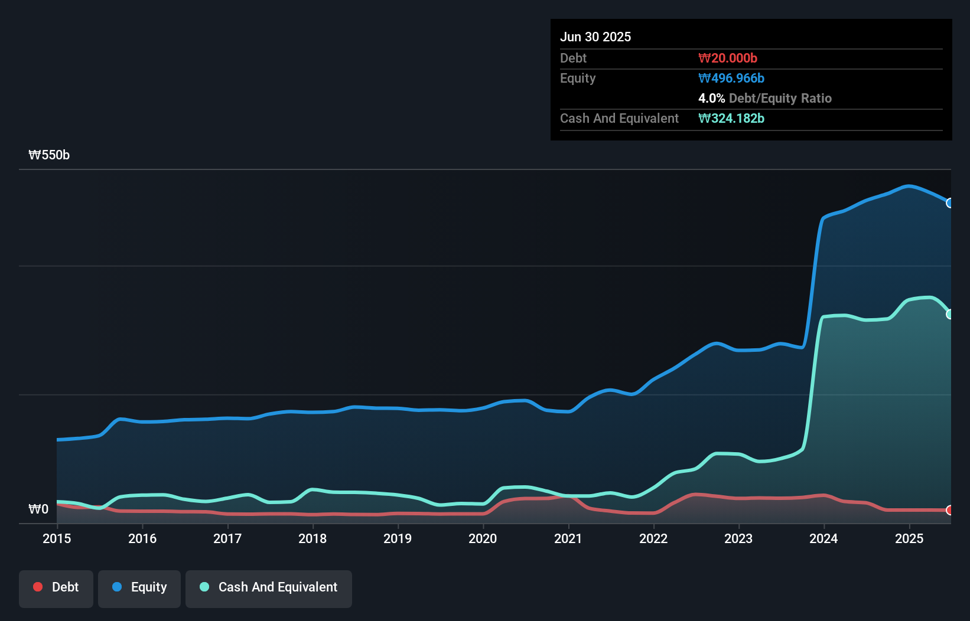Select the Cash endpoint marker on the chart

tap(950, 314)
